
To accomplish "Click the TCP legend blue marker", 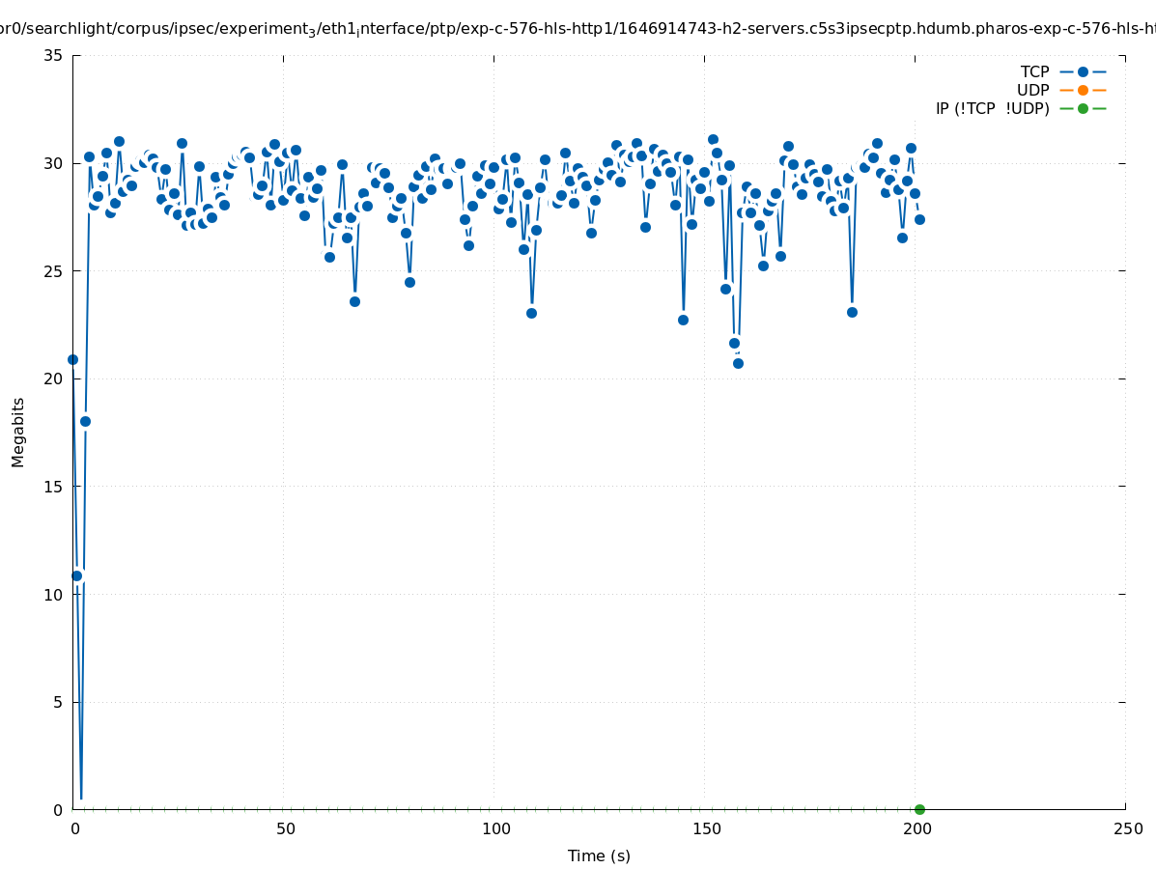I will (x=1083, y=71).
